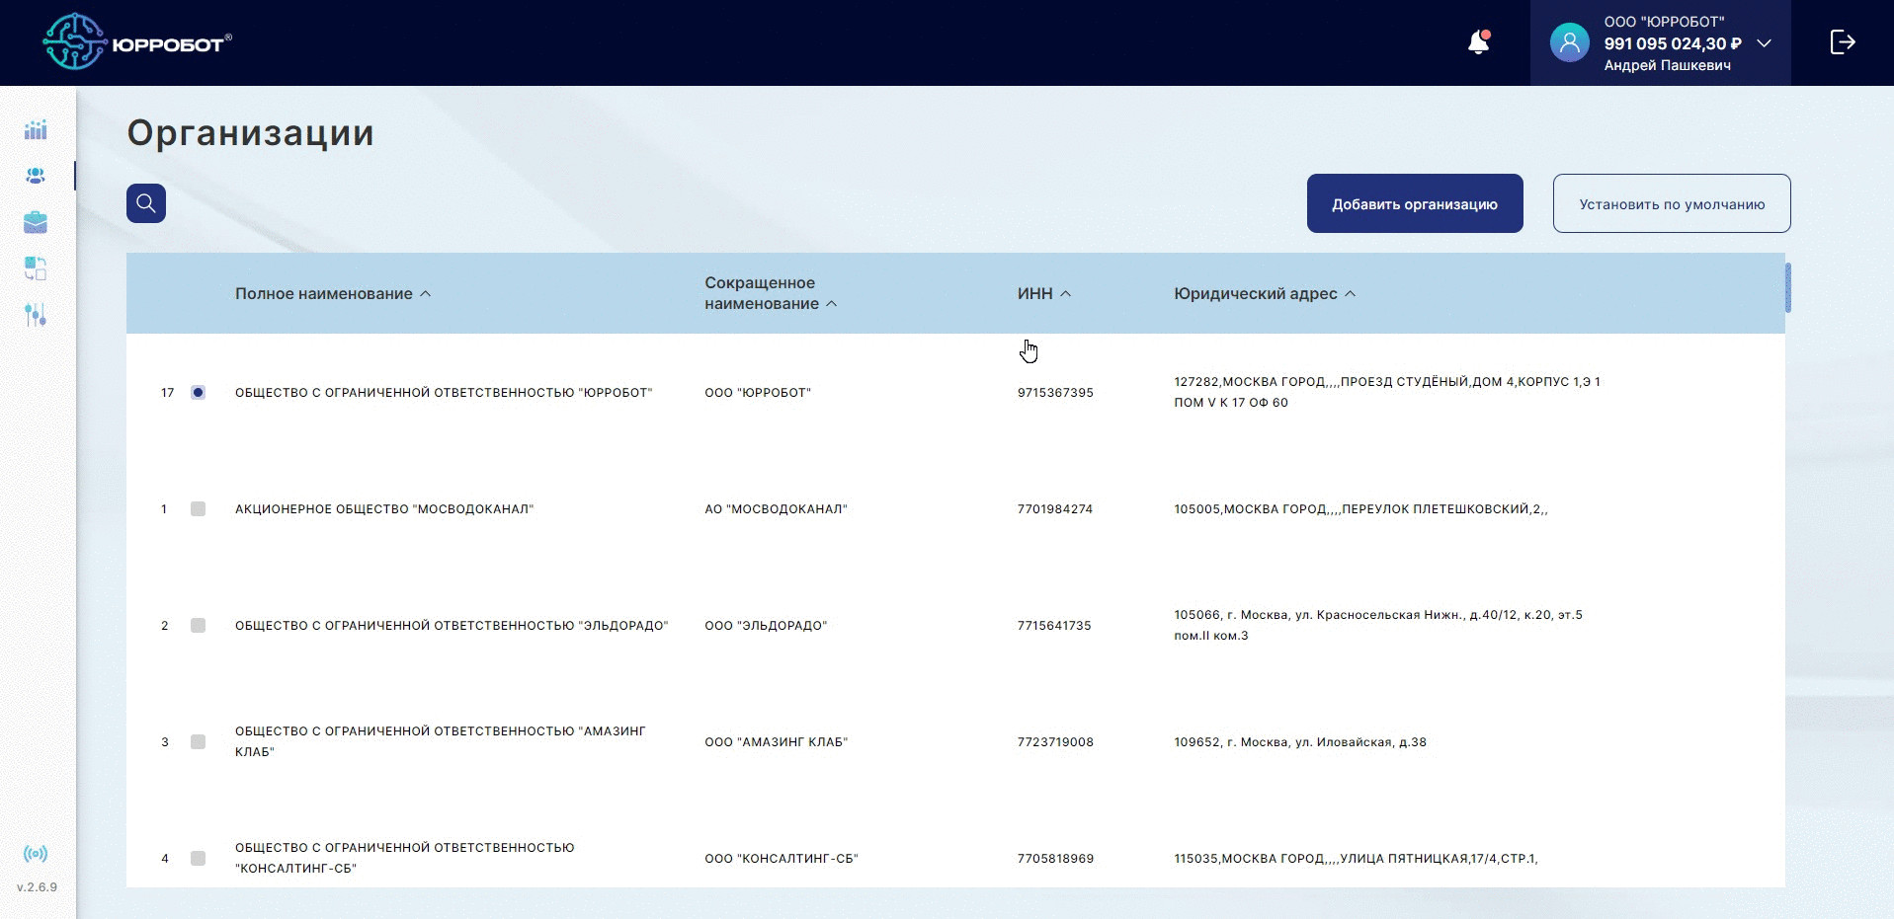Sort by Юридический адрес column
1894x919 pixels.
(1265, 294)
